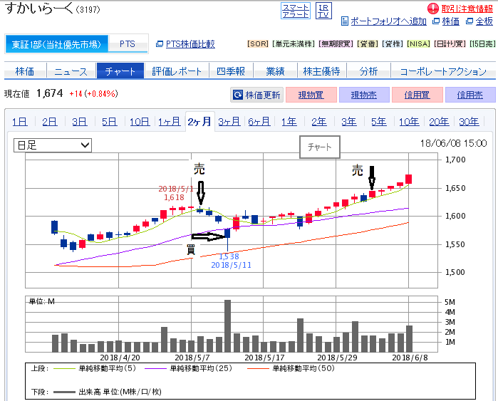Open the 取引注意情報 link
Screen dimensions: 498x401
click(467, 9)
